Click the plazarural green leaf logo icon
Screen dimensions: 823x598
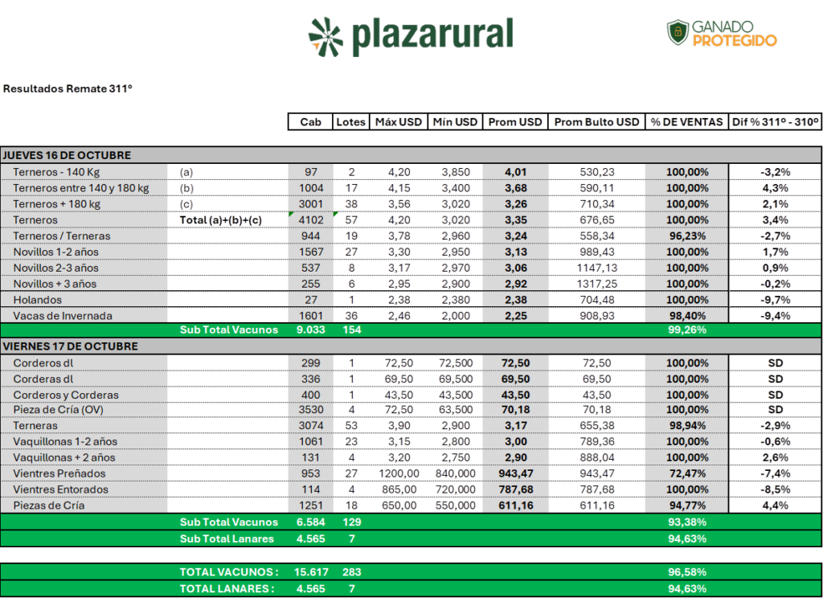point(326,36)
